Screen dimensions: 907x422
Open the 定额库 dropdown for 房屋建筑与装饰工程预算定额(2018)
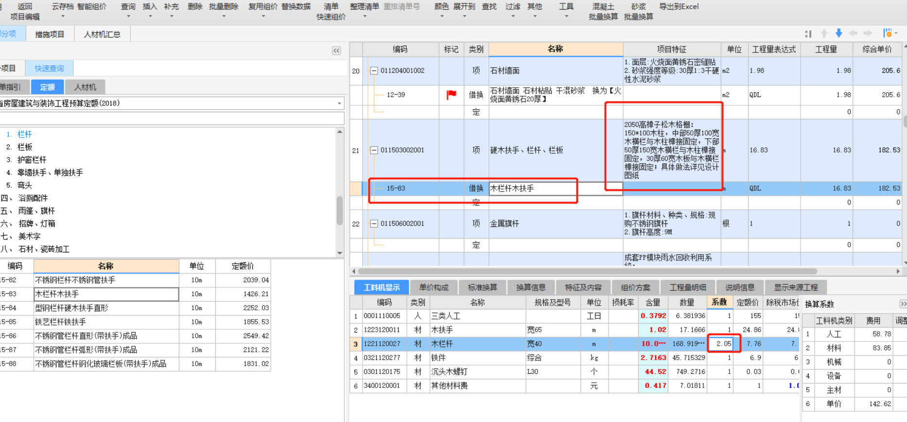point(339,103)
